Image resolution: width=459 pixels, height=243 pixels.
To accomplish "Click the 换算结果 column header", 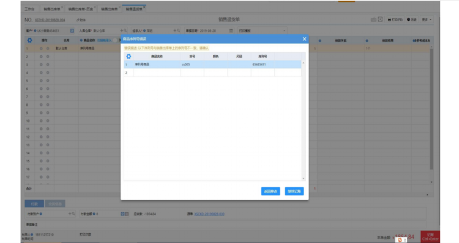I will (387, 40).
